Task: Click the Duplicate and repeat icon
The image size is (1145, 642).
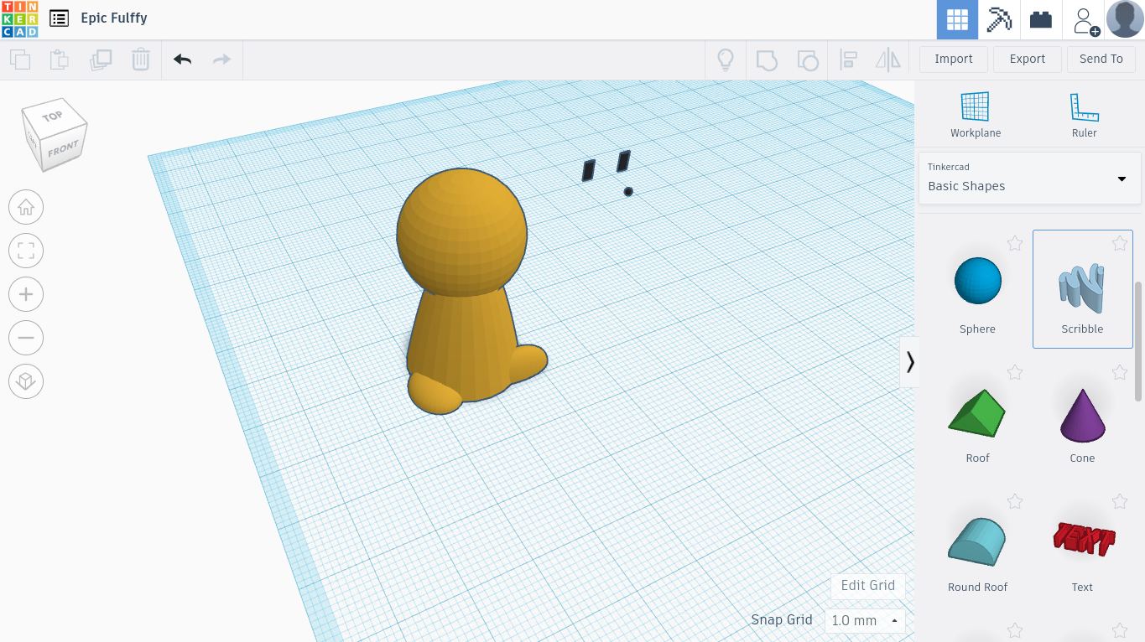Action: point(101,60)
